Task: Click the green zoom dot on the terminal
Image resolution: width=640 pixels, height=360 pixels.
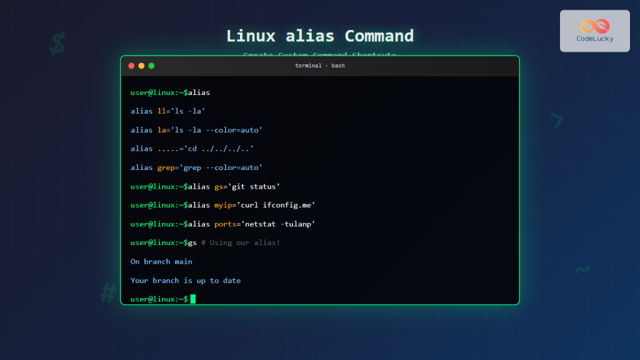Action: pyautogui.click(x=150, y=65)
